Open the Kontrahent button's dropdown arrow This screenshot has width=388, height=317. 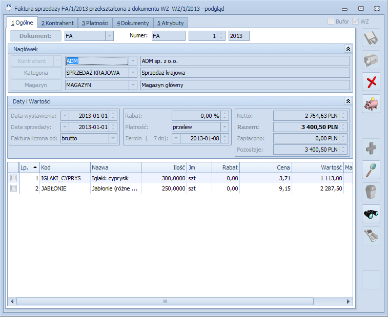57,61
